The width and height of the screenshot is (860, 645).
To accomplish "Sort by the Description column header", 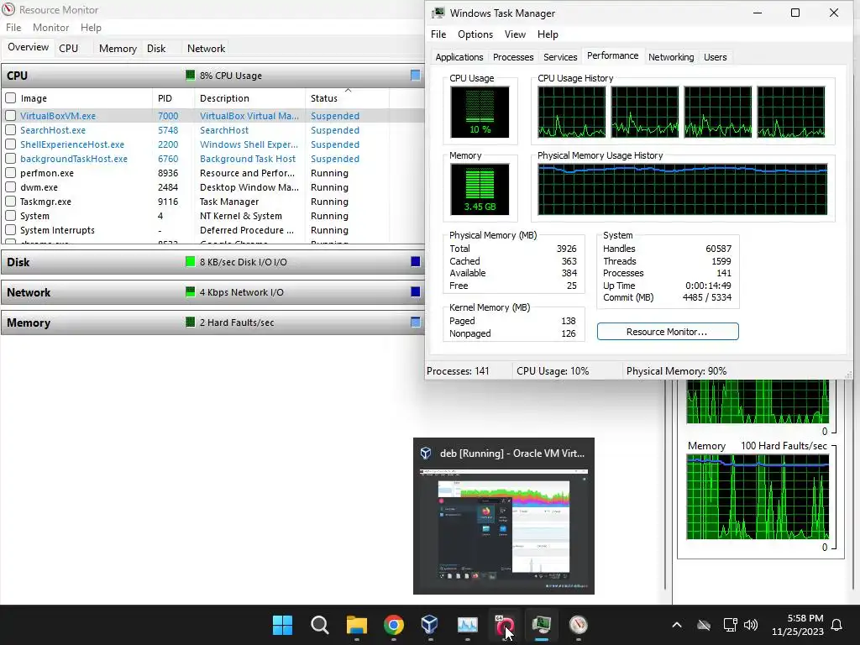I will tap(249, 98).
